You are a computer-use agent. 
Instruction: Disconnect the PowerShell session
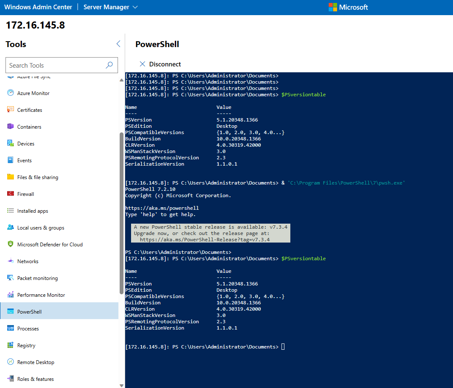(x=160, y=64)
